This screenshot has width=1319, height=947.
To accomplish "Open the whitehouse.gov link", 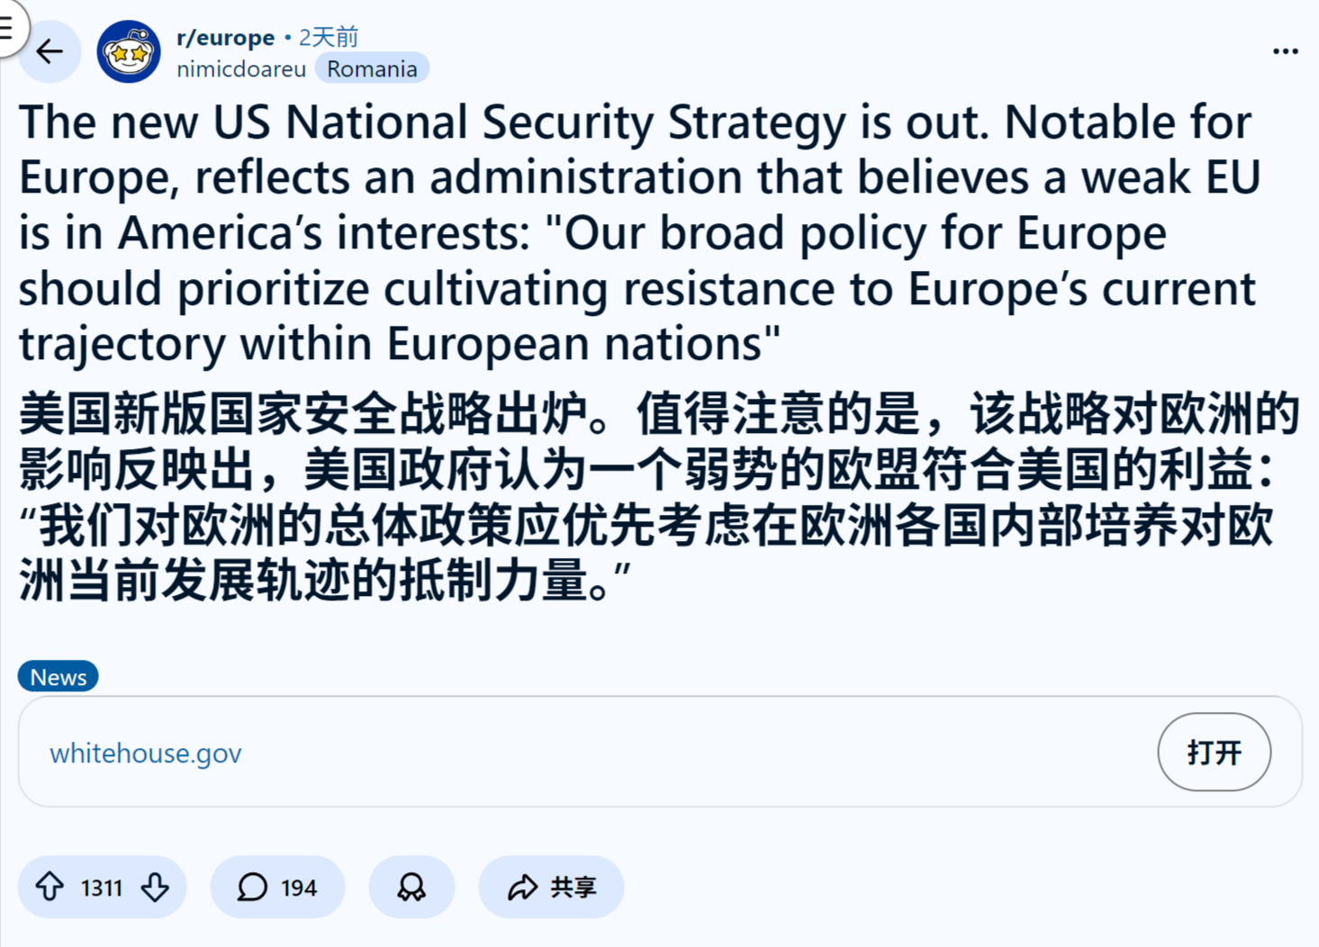I will pyautogui.click(x=146, y=753).
